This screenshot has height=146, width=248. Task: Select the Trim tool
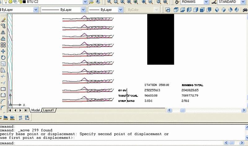(x=3, y=76)
